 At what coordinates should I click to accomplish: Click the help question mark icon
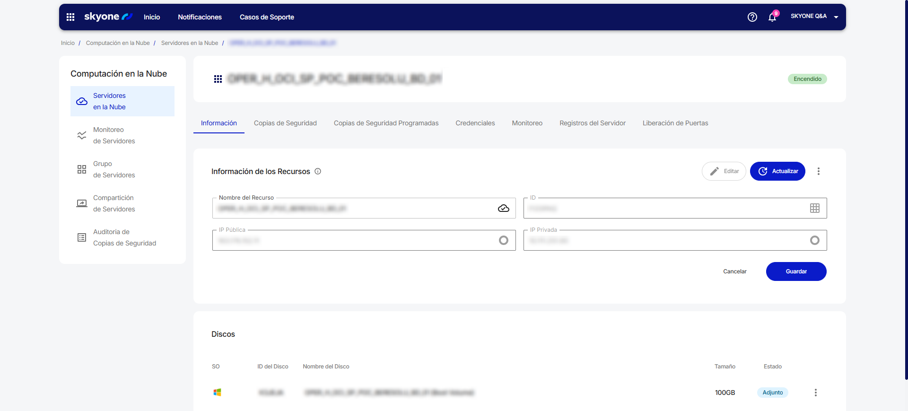coord(752,17)
